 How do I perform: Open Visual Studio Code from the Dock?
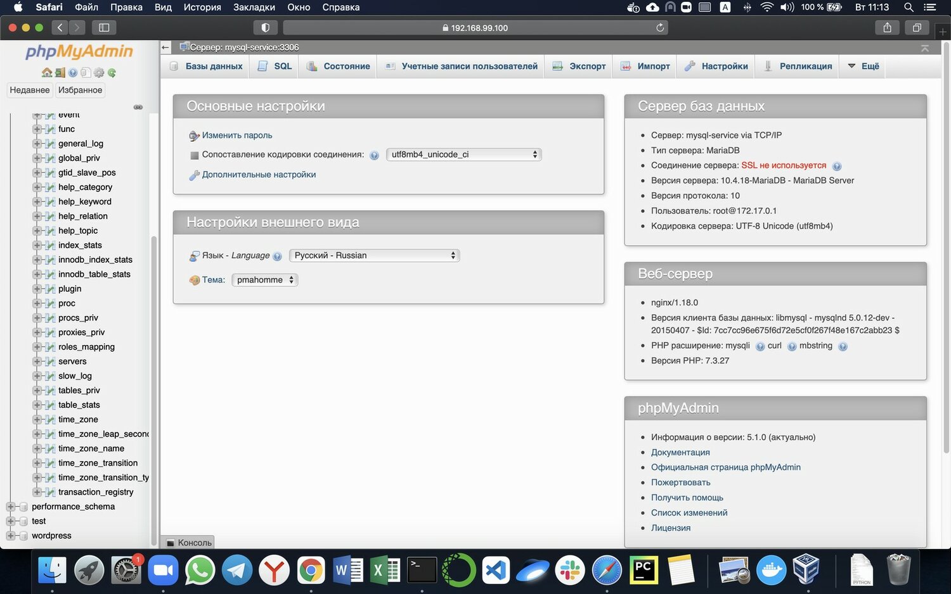[496, 571]
